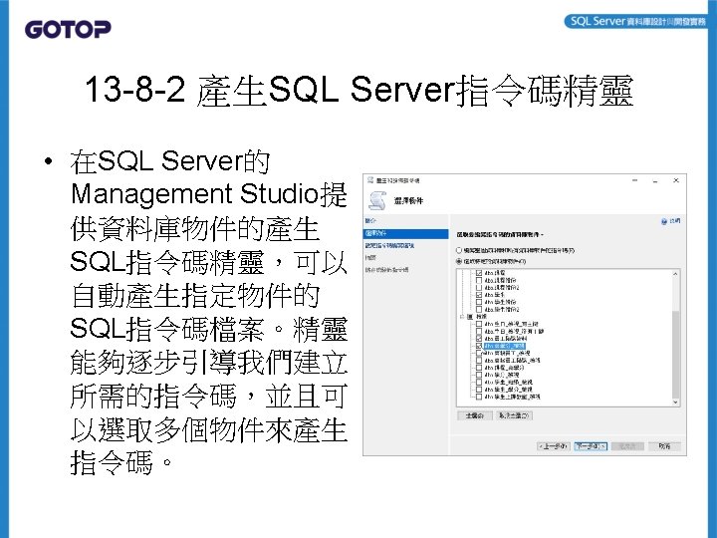The height and width of the screenshot is (538, 717).
Task: Click the 上一步 previous button
Action: point(554,446)
